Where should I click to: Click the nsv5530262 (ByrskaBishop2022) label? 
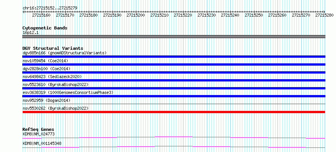[55, 108]
